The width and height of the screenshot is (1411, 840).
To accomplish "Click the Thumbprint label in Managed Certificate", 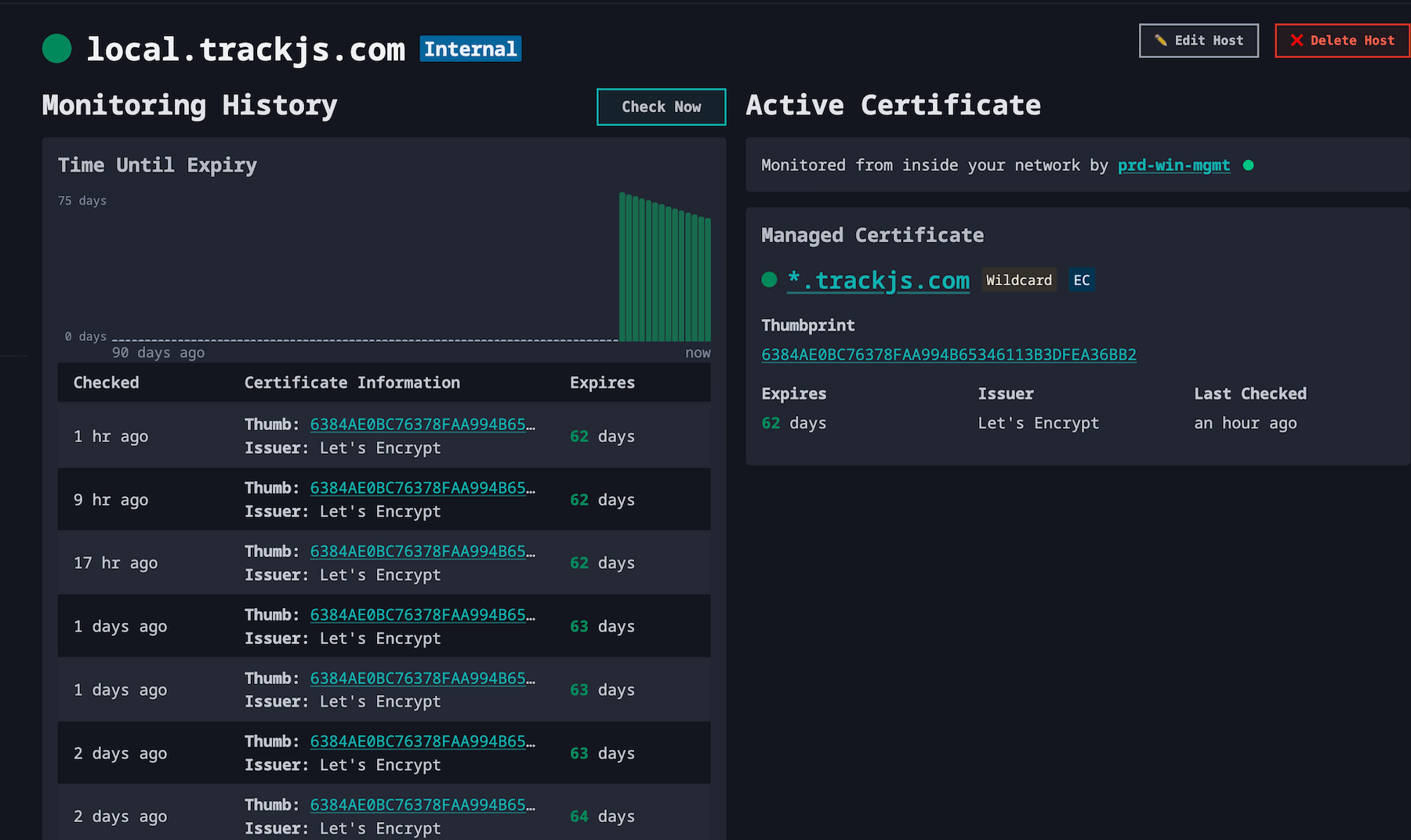I will [808, 325].
